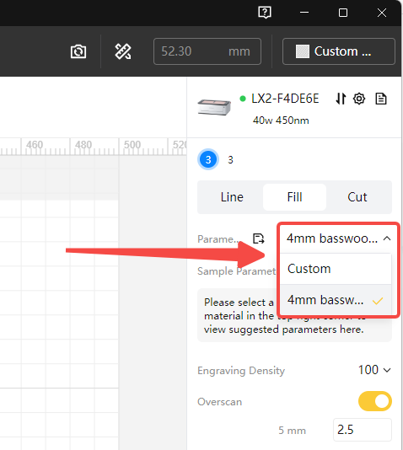Open the device document log icon
The image size is (403, 450).
coord(381,99)
